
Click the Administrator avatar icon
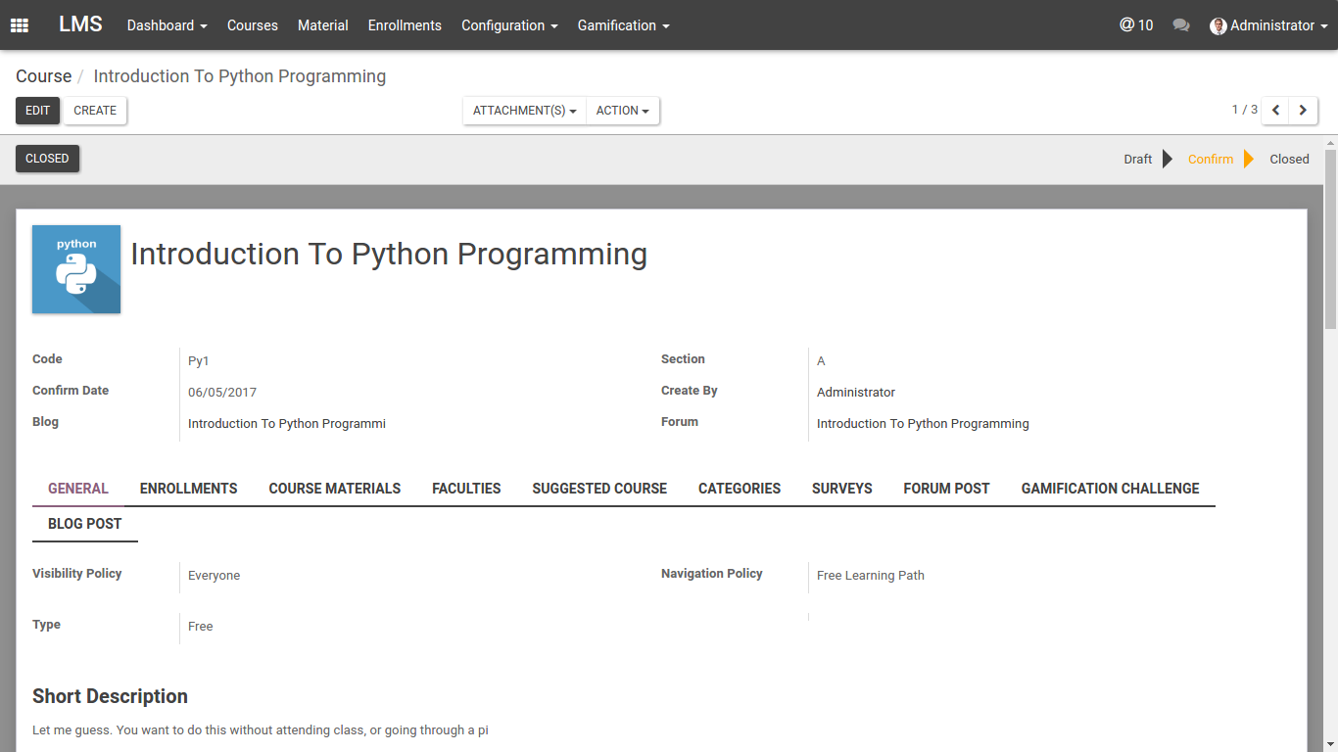1219,26
